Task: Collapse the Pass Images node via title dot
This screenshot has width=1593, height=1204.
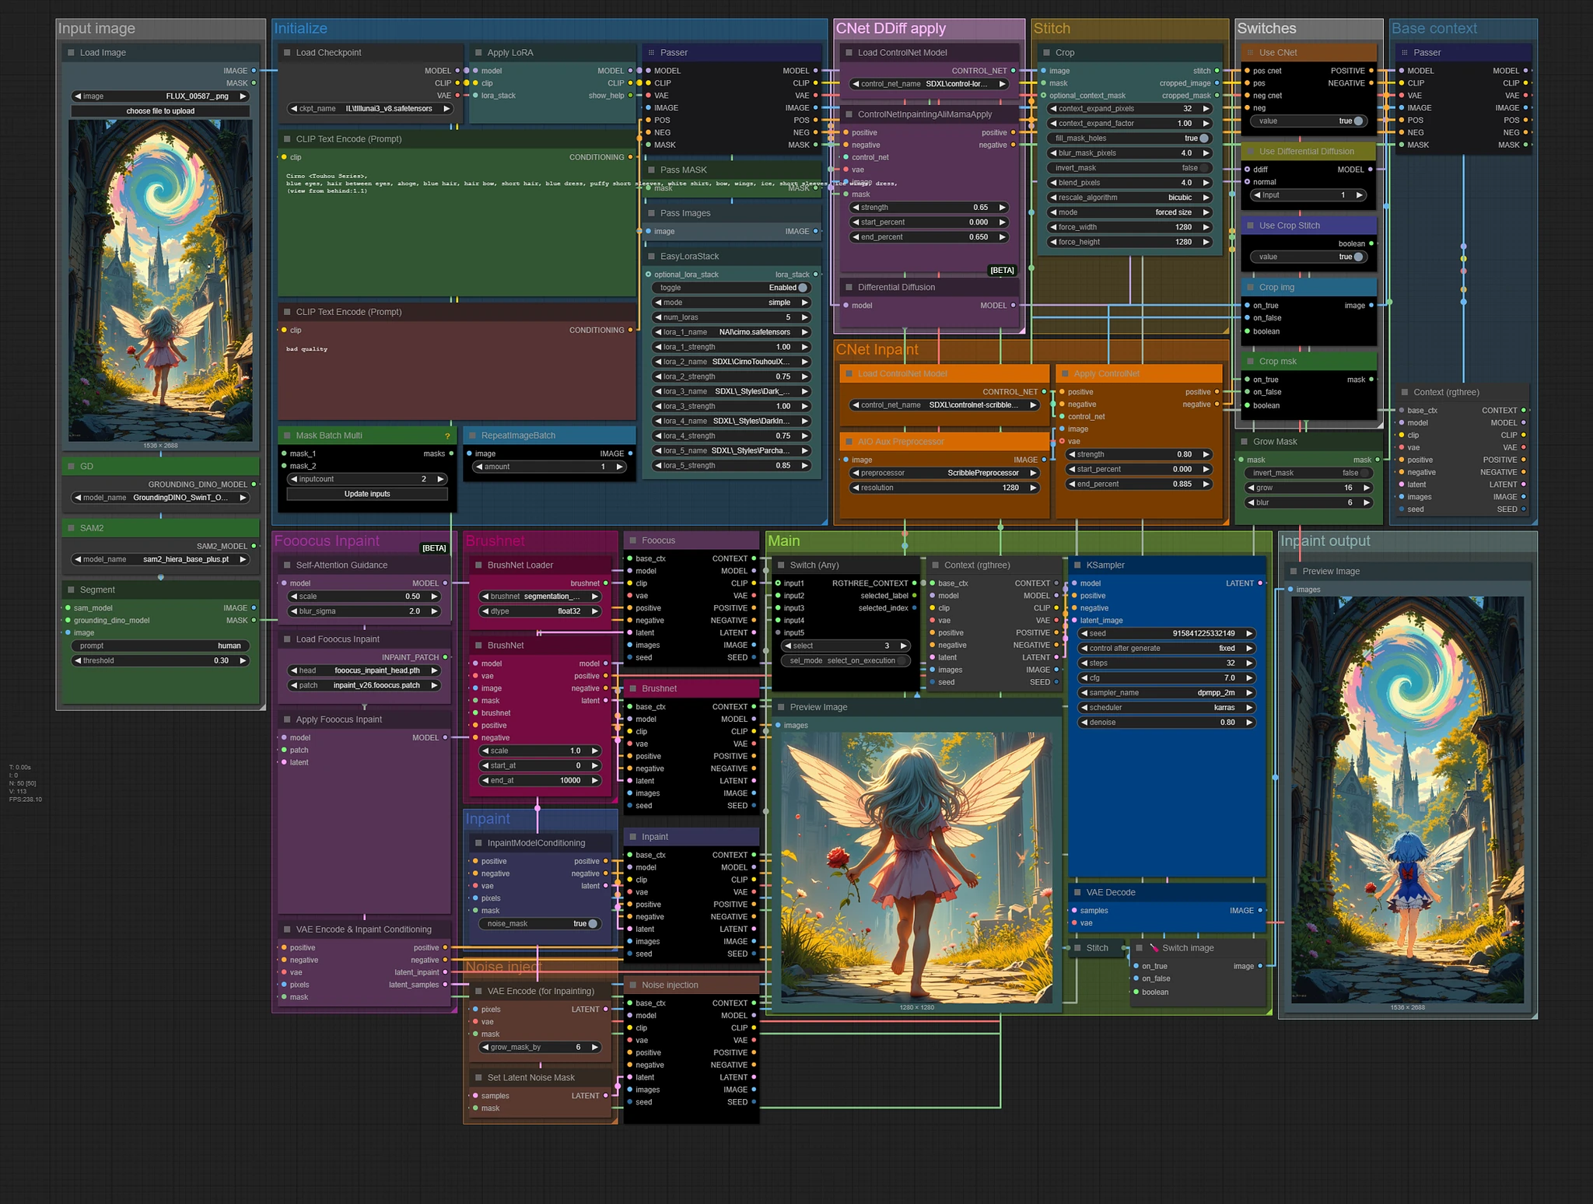Action: 651,213
